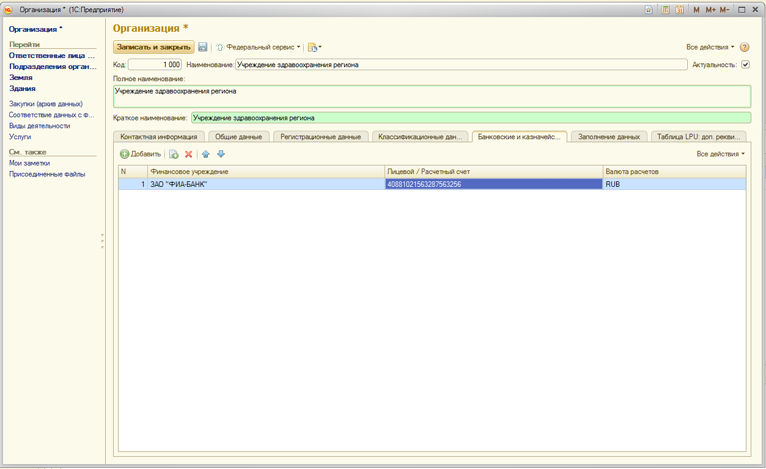Open the calendar icon in title bar

click(679, 10)
